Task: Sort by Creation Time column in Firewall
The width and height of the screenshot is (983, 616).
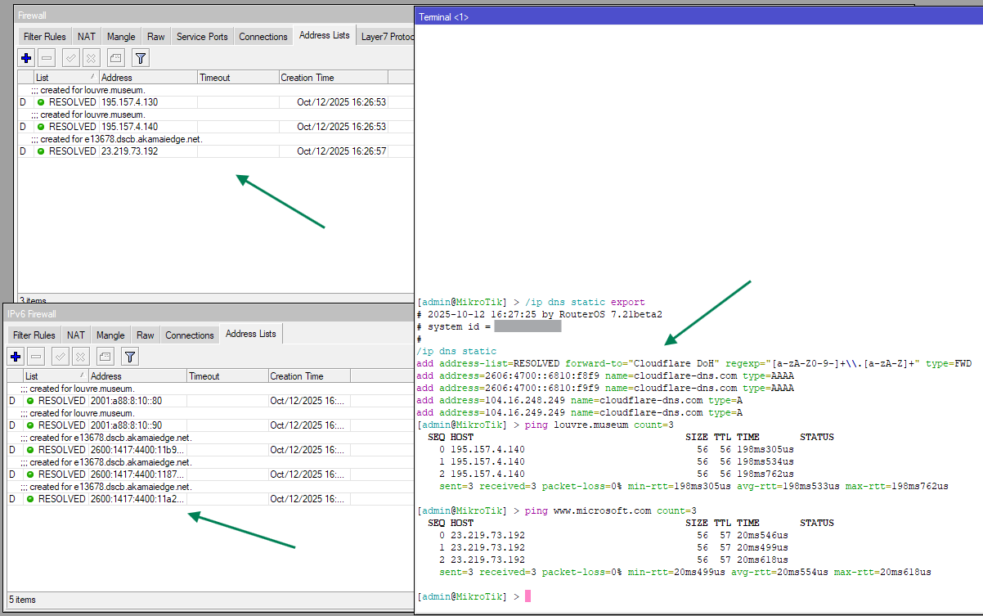Action: click(333, 78)
